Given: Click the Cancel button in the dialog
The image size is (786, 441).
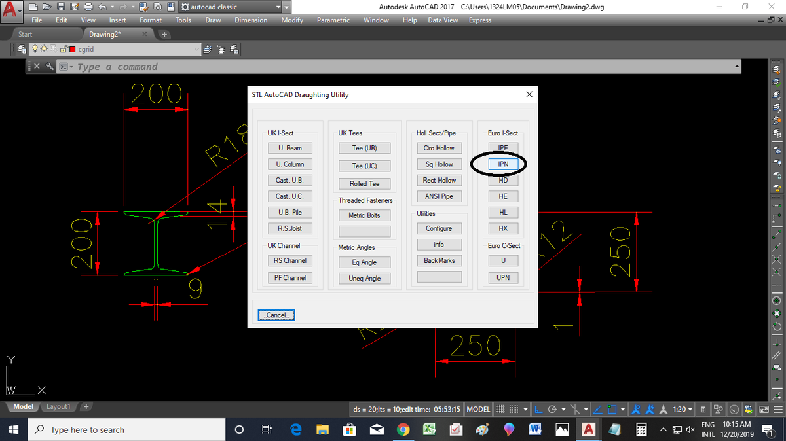Looking at the screenshot, I should (x=276, y=315).
